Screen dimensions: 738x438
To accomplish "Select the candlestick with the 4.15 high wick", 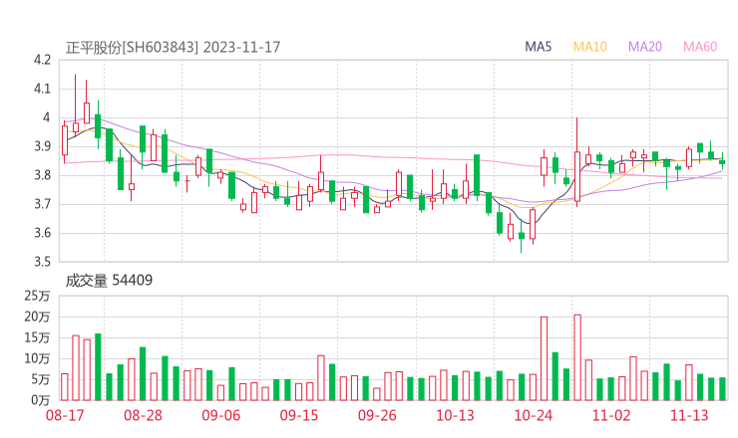I will [76, 106].
